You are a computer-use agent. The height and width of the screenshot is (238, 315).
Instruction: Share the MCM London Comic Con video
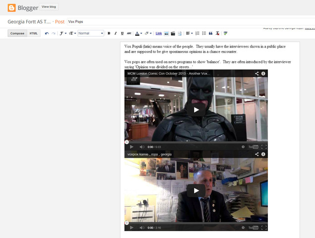[x=257, y=74]
